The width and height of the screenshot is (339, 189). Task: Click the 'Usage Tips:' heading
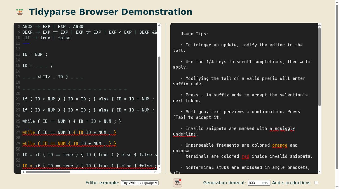[195, 34]
